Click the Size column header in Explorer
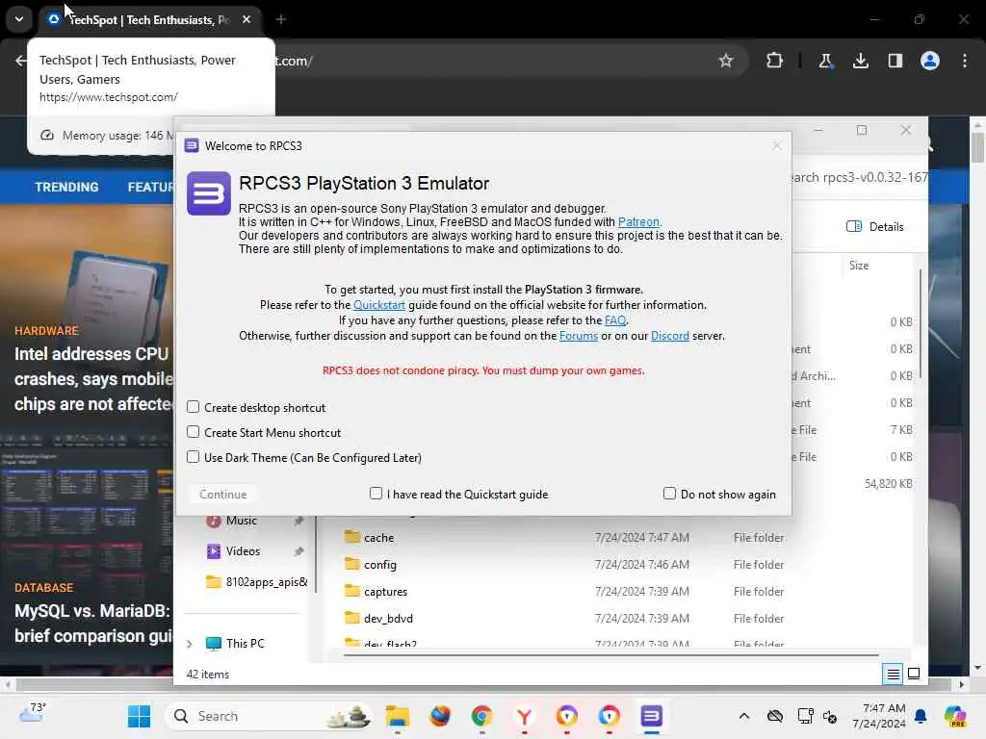The height and width of the screenshot is (739, 986). click(858, 266)
